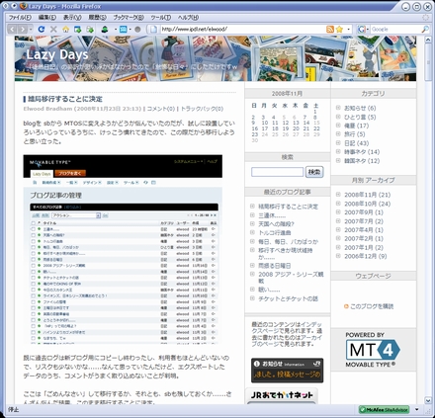Screen dimensions: 435x418
Task: Open the ブックマーク(B) menu
Action: point(129,18)
